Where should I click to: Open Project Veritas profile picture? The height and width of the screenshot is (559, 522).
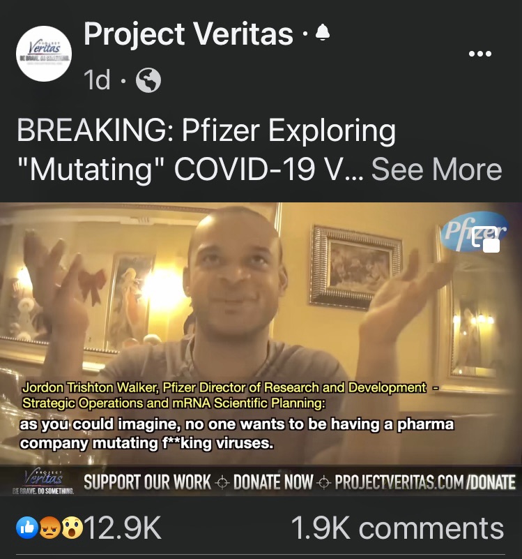coord(44,54)
